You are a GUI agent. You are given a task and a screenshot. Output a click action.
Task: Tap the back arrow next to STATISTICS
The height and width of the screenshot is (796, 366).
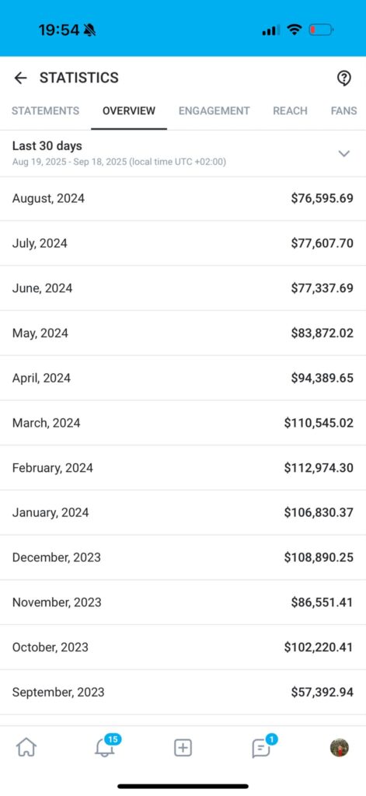coord(20,78)
